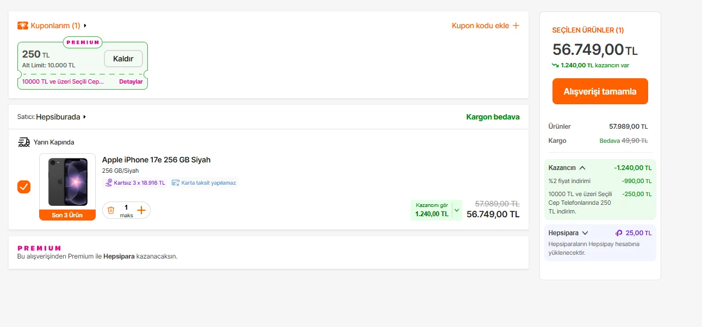This screenshot has width=702, height=327.
Task: Click the plus icon next to Kupon kodu ekle
Action: (x=516, y=26)
